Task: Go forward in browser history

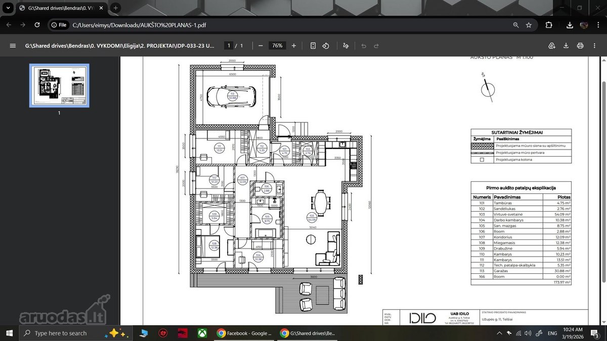Action: 23,25
